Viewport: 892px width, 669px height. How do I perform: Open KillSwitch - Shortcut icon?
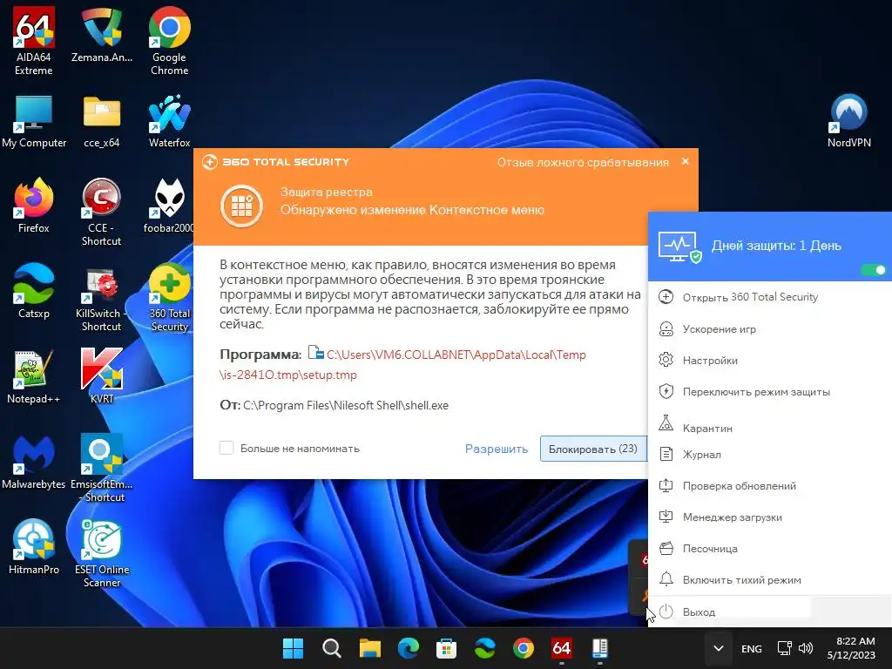click(101, 298)
